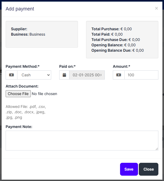Open the Cash payment method dropdown
Screen dimensions: 164x181
34,75
